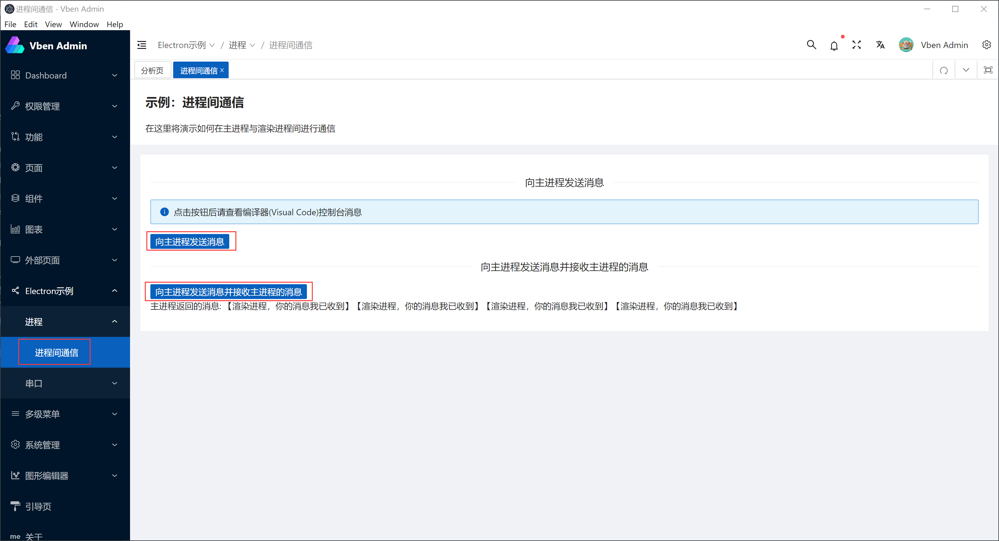The height and width of the screenshot is (541, 999).
Task: Switch to the 分析页 tab
Action: click(152, 71)
